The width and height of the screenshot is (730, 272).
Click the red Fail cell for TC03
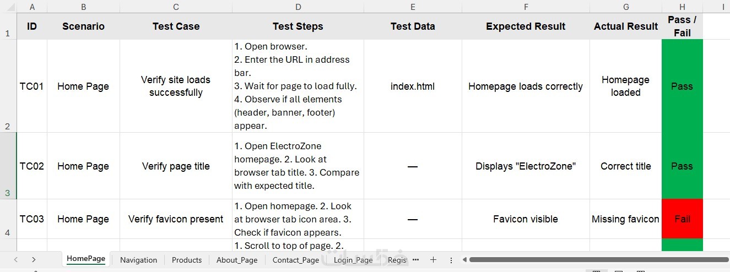point(682,219)
